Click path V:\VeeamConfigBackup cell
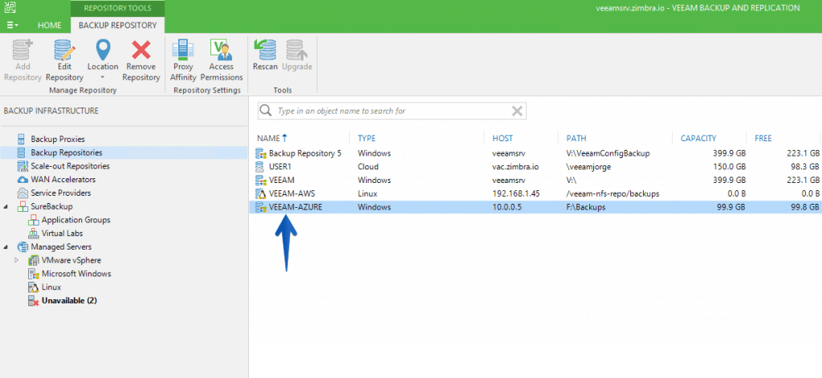This screenshot has width=822, height=378. click(608, 153)
